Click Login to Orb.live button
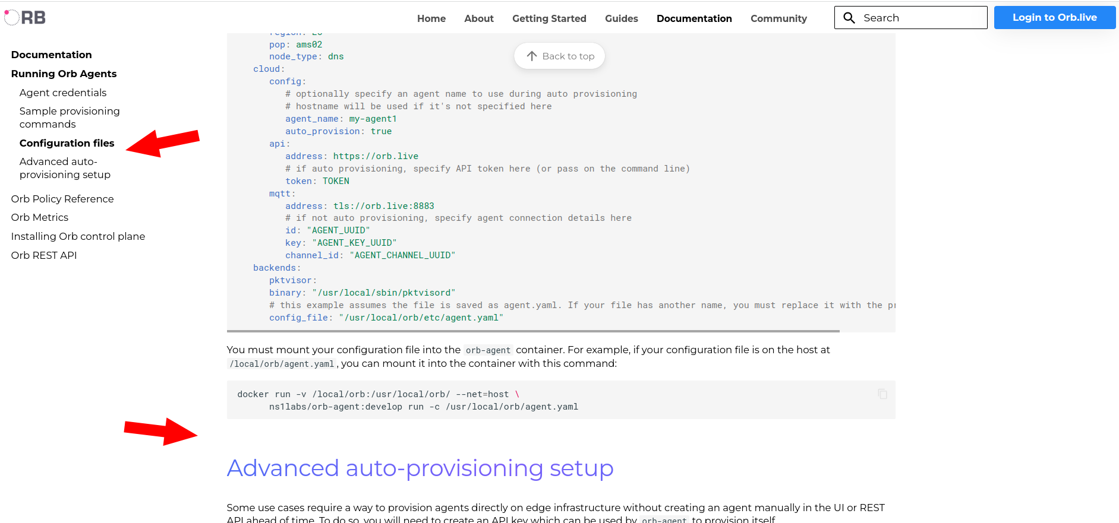Viewport: 1119px width, 523px height. click(x=1055, y=17)
